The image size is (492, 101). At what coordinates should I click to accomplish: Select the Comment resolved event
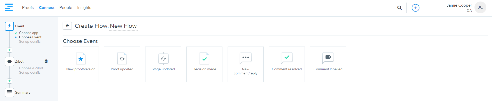(x=287, y=64)
